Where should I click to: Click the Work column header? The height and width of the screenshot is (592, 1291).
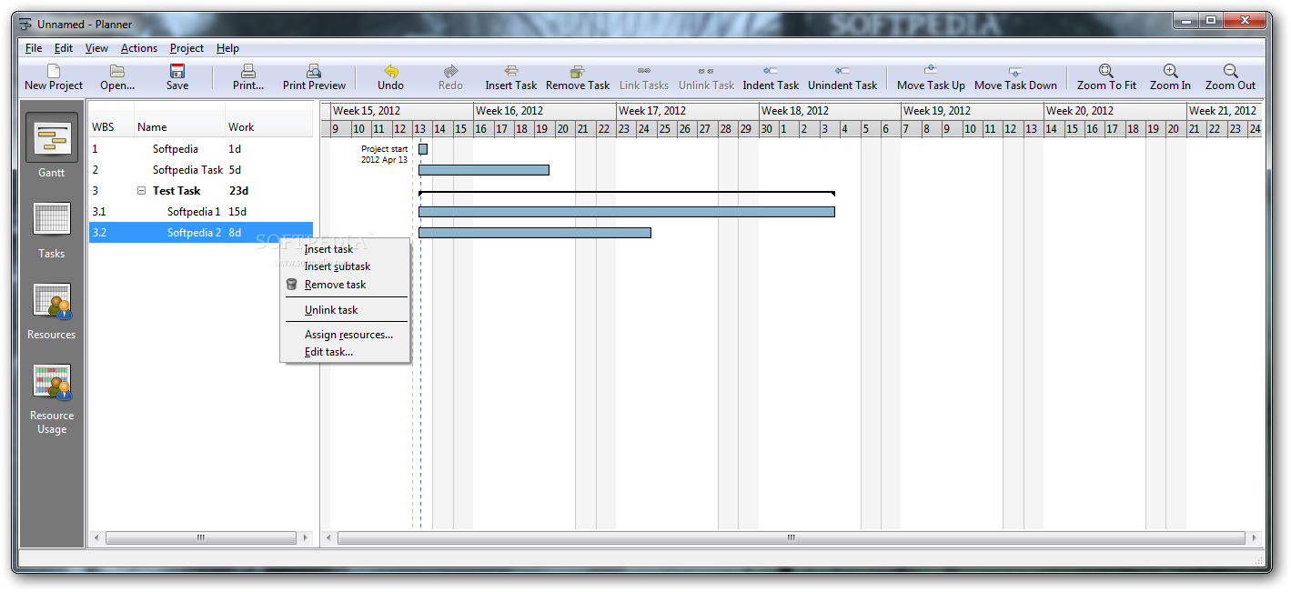click(x=268, y=127)
